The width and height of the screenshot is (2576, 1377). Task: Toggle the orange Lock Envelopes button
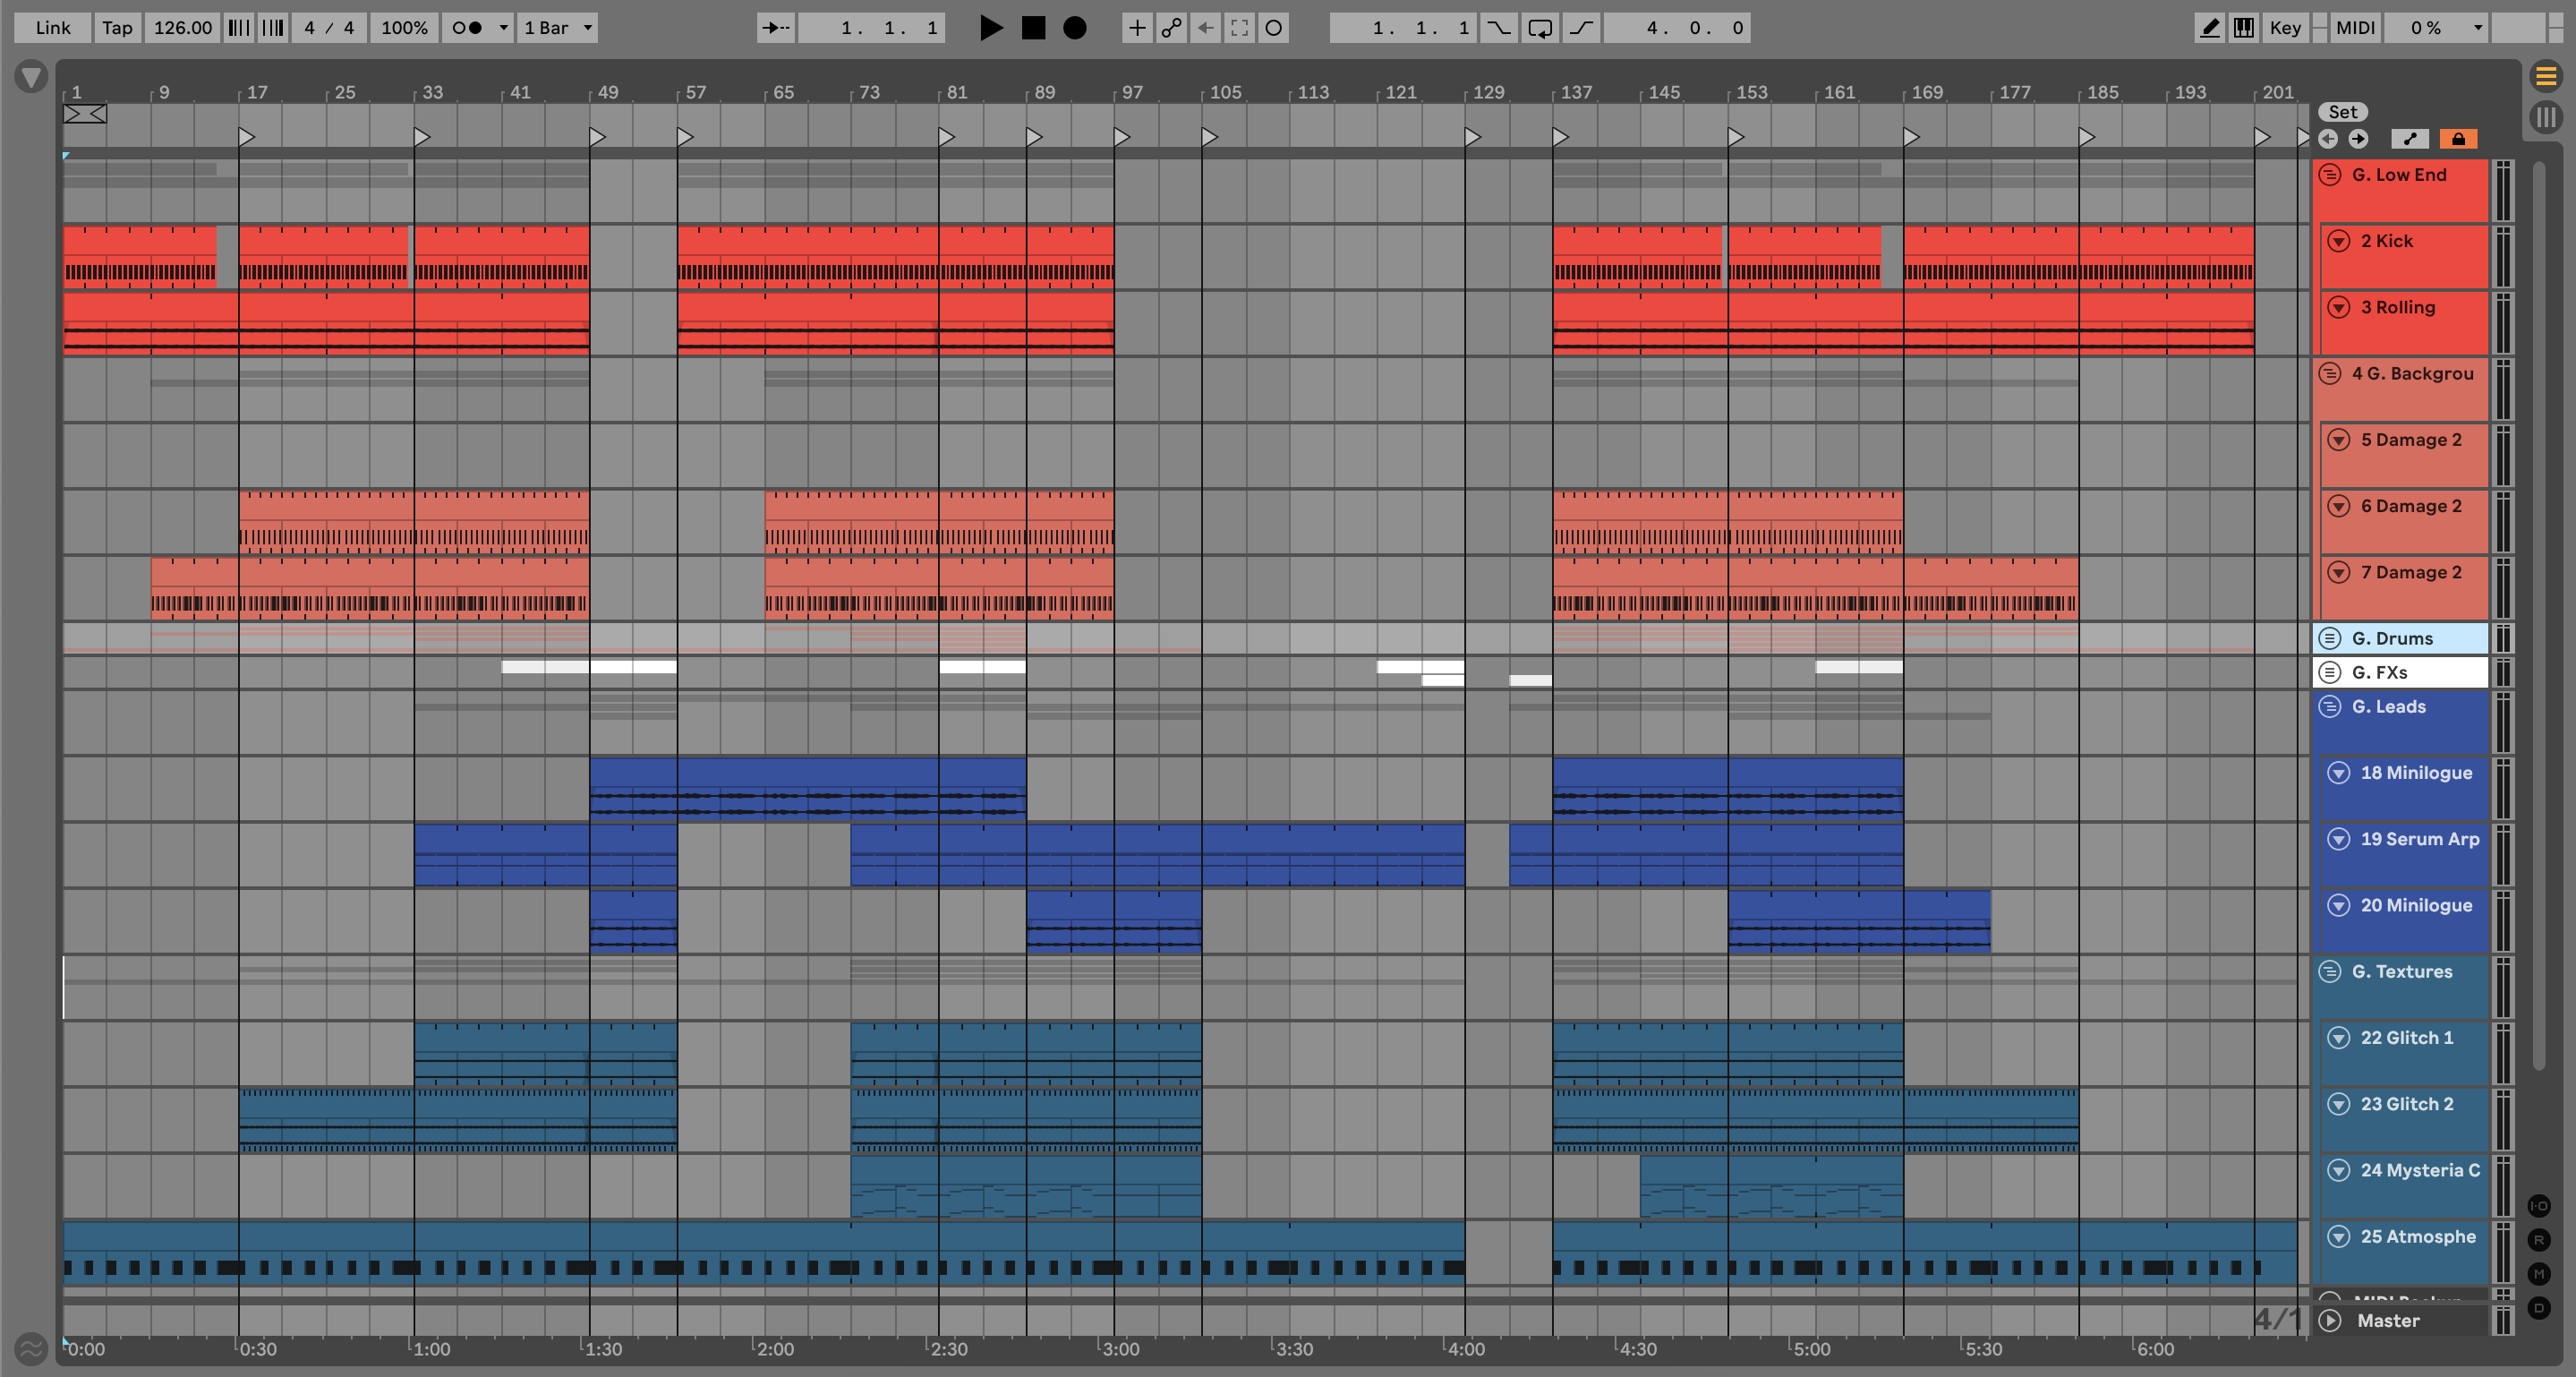click(x=2458, y=139)
